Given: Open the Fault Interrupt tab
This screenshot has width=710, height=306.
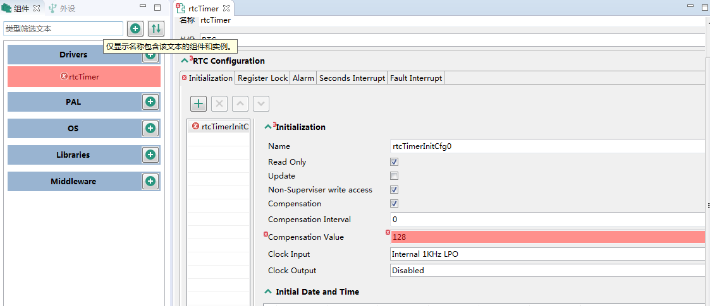Looking at the screenshot, I should click(x=416, y=78).
